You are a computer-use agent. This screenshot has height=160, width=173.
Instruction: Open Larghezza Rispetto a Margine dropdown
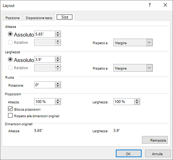tap(133, 68)
